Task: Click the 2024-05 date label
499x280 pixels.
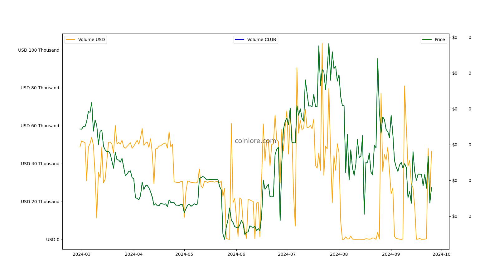Action: click(x=184, y=254)
